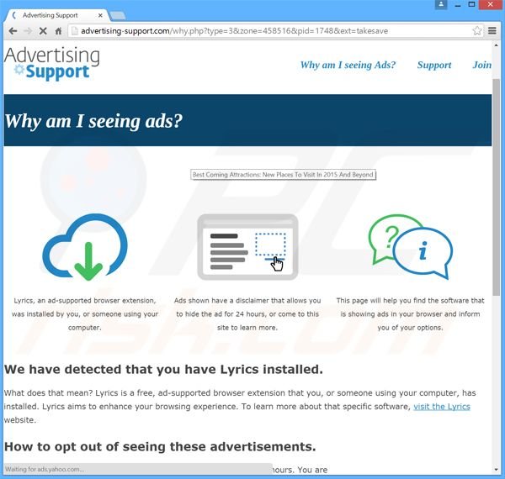Click the page icon beside the URL
The width and height of the screenshot is (505, 479).
pyautogui.click(x=74, y=31)
